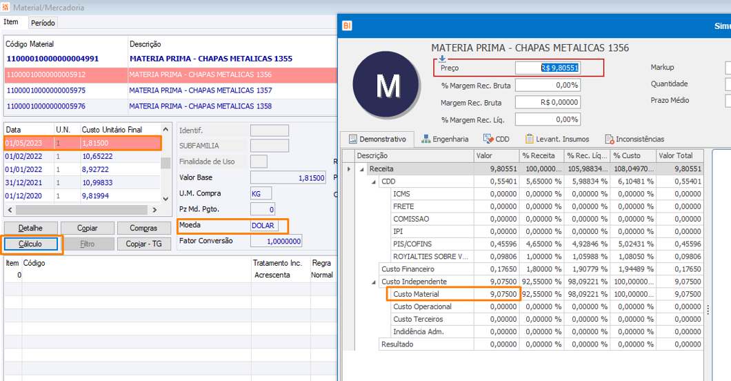
Task: Click the Margem Rec. Bruta value field
Action: pos(548,102)
